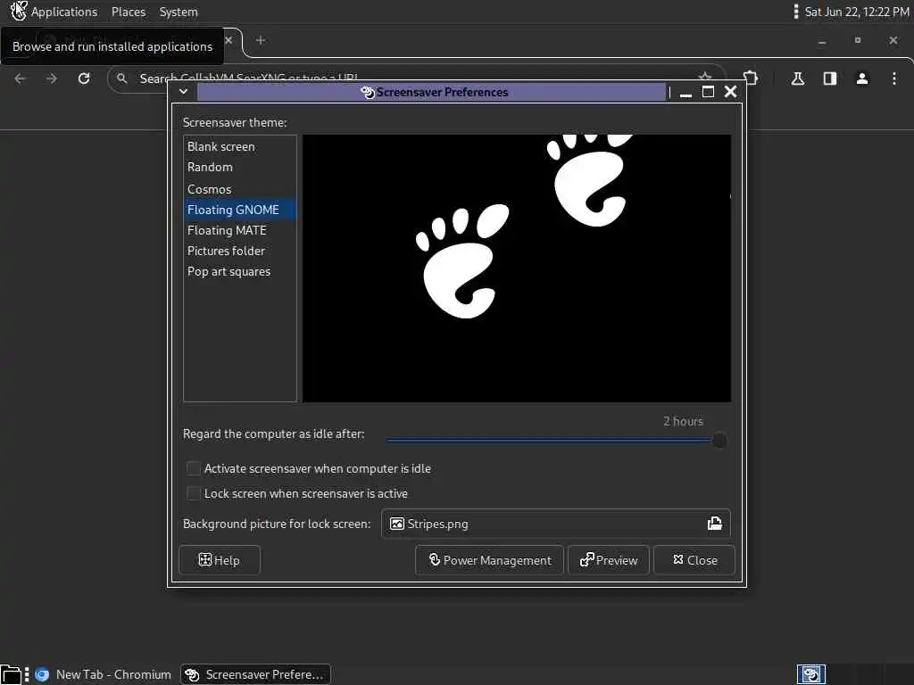Open Power Management settings
Viewport: 914px width, 685px height.
[x=490, y=560]
